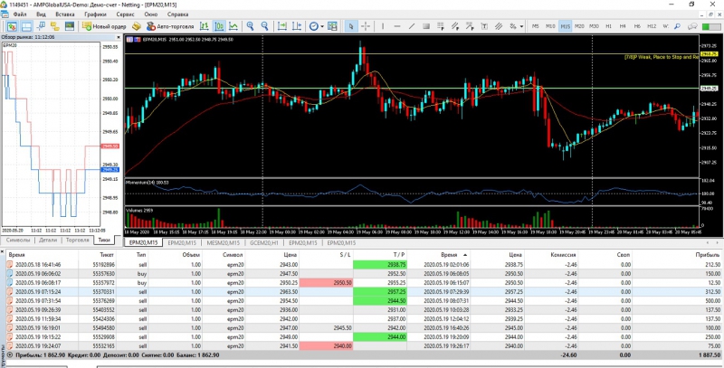Zoom out on the chart
The image size is (724, 368).
(264, 26)
